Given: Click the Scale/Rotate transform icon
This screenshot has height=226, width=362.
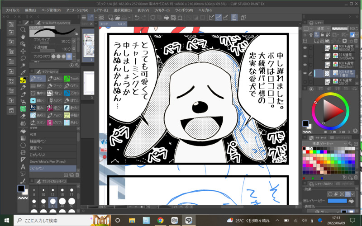Looking at the screenshot, I should pyautogui.click(x=180, y=17).
